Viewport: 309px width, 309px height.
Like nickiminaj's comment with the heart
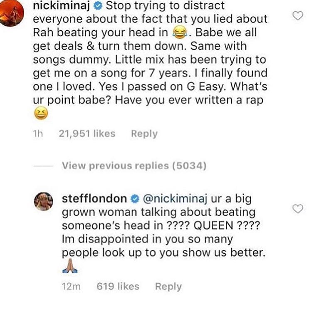297,16
